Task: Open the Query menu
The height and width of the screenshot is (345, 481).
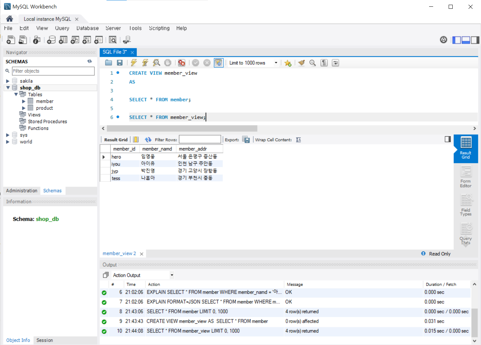Action: coord(62,28)
